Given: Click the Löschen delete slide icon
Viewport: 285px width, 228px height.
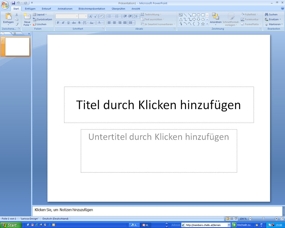Looking at the screenshot, I should point(34,25).
